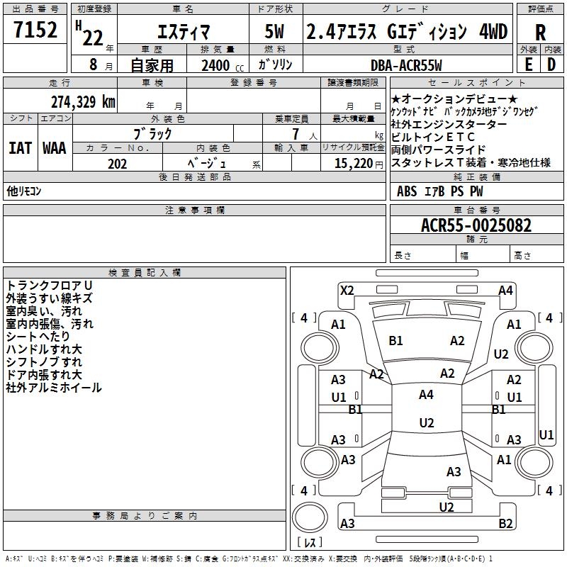Click inspector note ドア内張すれ大
The height and width of the screenshot is (567, 567).
coord(44,375)
